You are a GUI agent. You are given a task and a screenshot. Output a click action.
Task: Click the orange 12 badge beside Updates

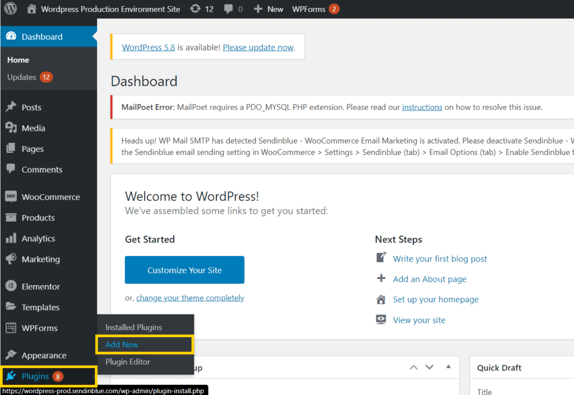point(46,77)
